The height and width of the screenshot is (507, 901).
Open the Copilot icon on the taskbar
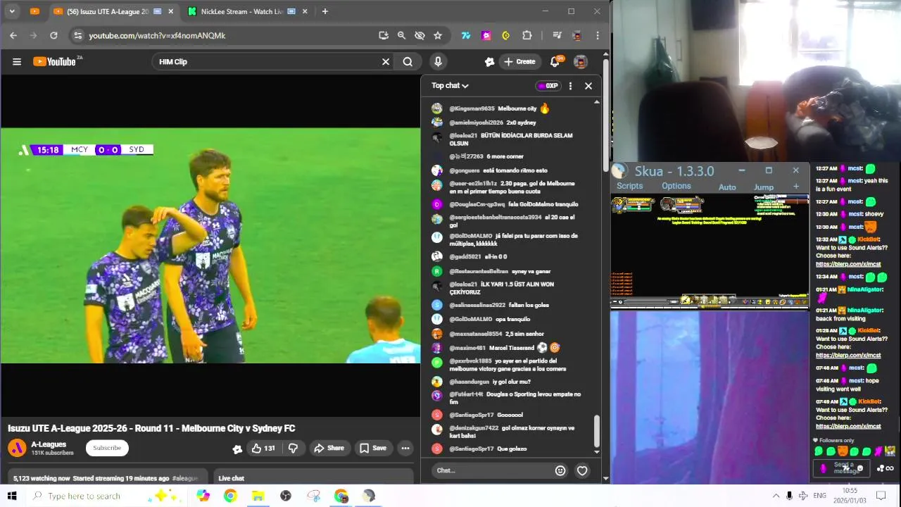203,496
